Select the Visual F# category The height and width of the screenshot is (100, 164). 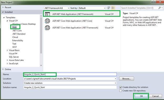[x=13, y=54]
